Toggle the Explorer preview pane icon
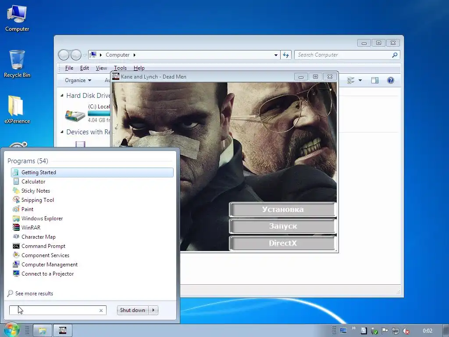This screenshot has width=449, height=337. [375, 80]
